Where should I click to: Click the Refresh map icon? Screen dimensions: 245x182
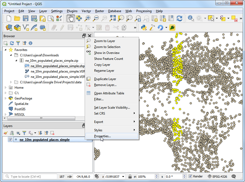(179, 18)
